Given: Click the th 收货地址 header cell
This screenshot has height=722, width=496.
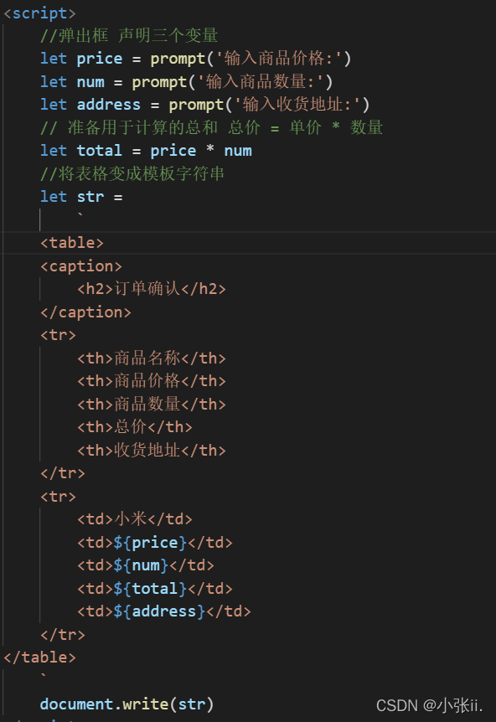Looking at the screenshot, I should 152,450.
